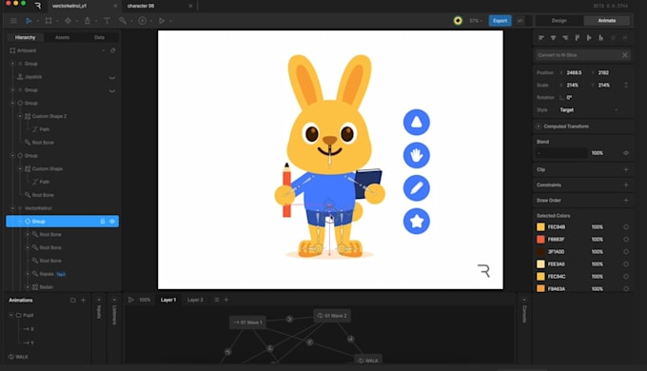
Task: Click the state machine layer options icon
Action: pyautogui.click(x=217, y=300)
